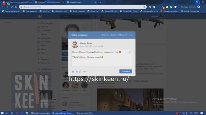
Task: Open the robots.txt + meta bookmark
Action: pos(60,11)
